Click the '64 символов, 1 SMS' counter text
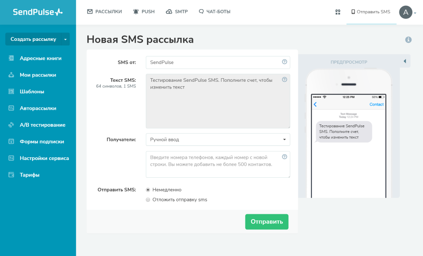 tap(116, 86)
